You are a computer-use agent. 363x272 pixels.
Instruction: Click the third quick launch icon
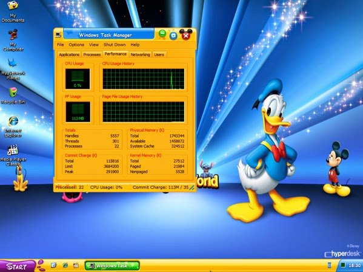[x=76, y=265]
